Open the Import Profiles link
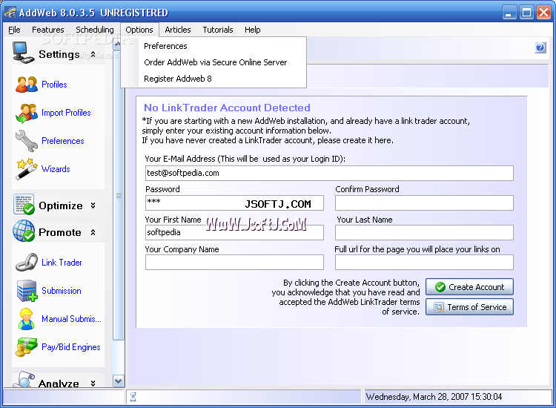The image size is (556, 408). (66, 113)
